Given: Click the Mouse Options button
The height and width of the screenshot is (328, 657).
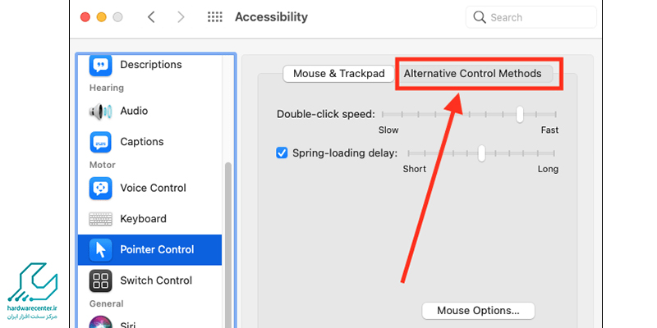Looking at the screenshot, I should [478, 311].
